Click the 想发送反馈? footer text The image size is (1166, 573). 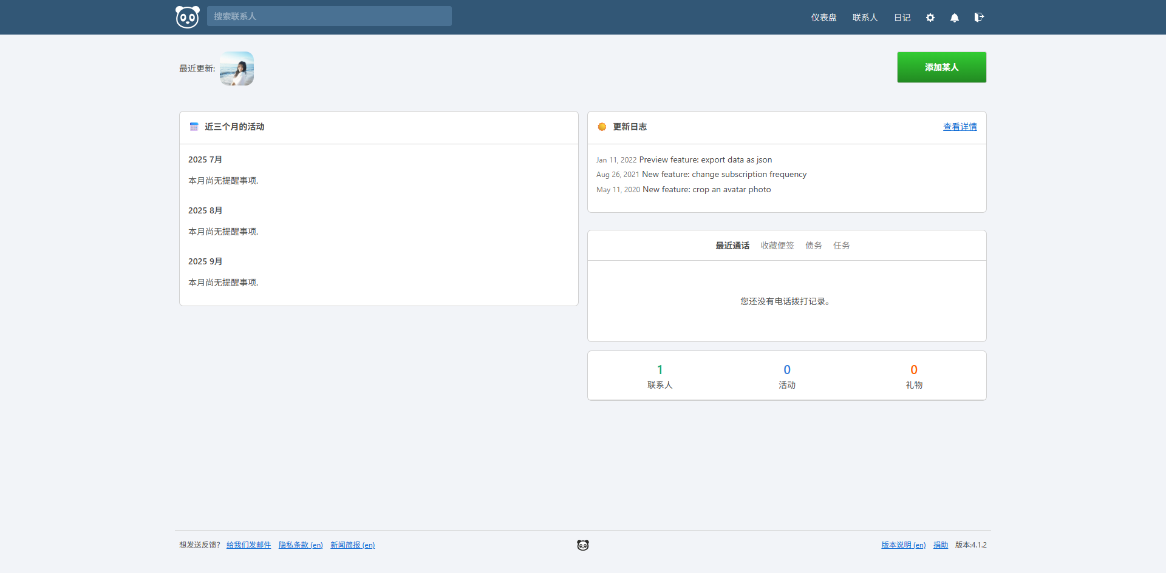(x=200, y=545)
